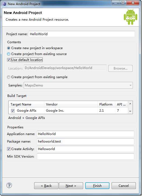Toggle the Create Activity checkbox
Screen dimensions: 142x196
click(9, 149)
